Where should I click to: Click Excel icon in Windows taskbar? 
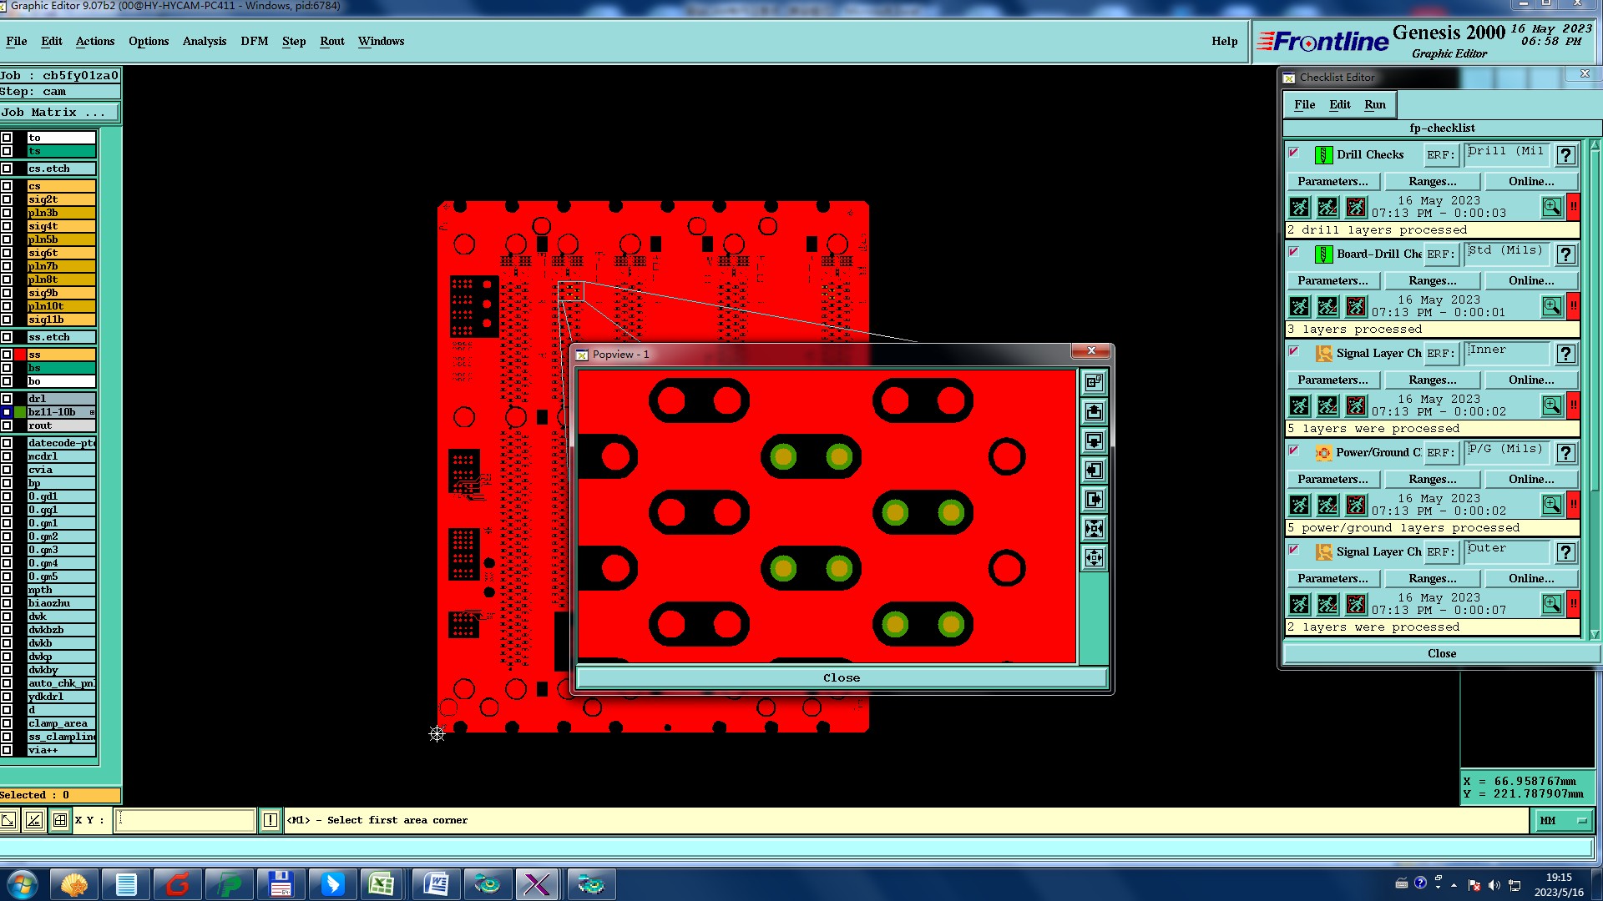[382, 883]
